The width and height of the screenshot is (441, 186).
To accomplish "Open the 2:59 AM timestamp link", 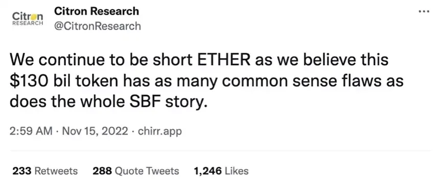I will coord(31,131).
